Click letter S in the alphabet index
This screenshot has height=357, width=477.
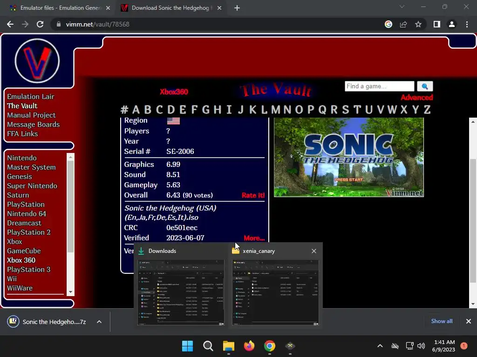345,110
